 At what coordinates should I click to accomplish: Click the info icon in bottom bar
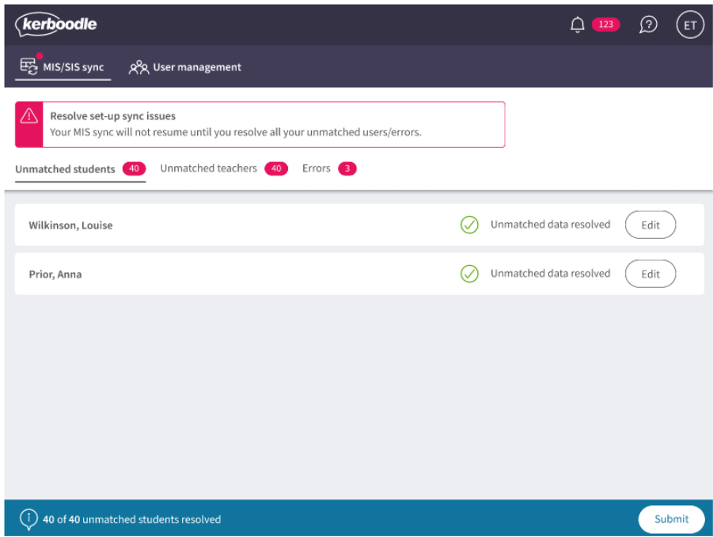[28, 519]
